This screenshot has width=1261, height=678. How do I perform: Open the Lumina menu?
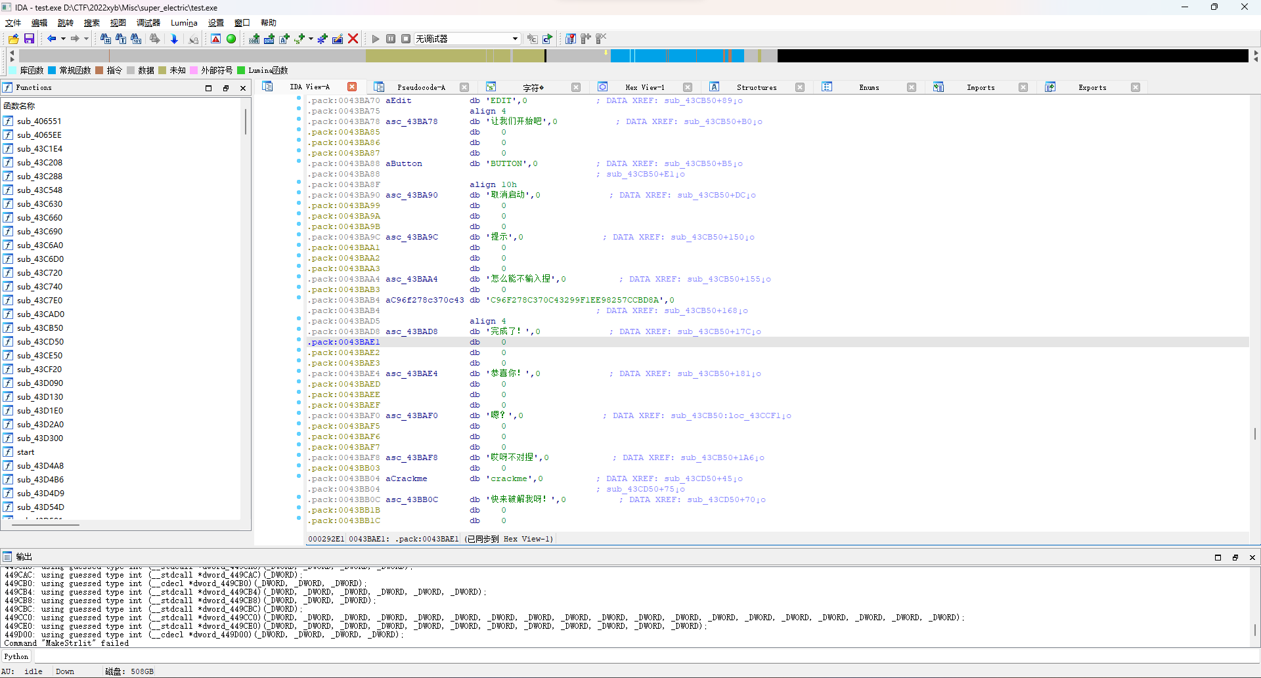tap(184, 23)
